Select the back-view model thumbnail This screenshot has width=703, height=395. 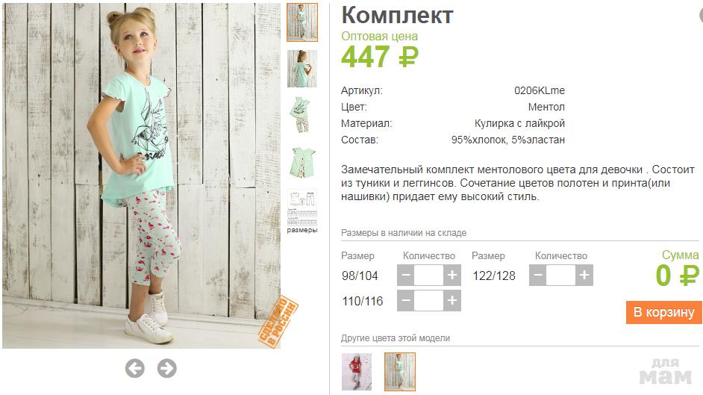(302, 69)
